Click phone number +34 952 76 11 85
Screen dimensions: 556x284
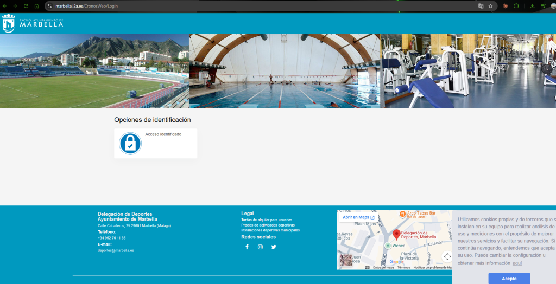pyautogui.click(x=111, y=238)
